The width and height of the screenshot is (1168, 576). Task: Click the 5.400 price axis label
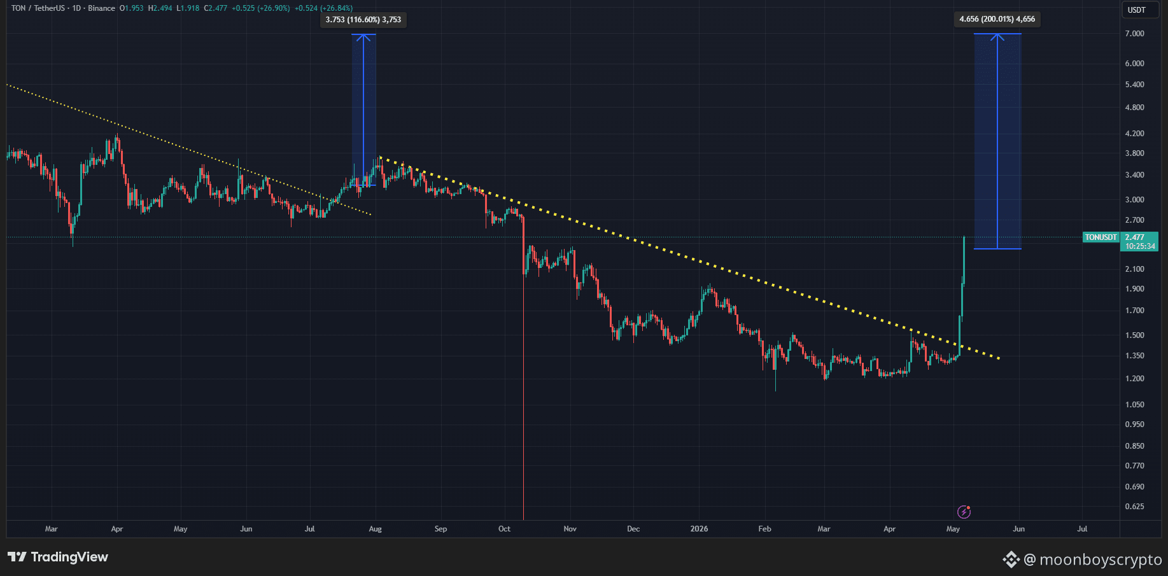1134,85
